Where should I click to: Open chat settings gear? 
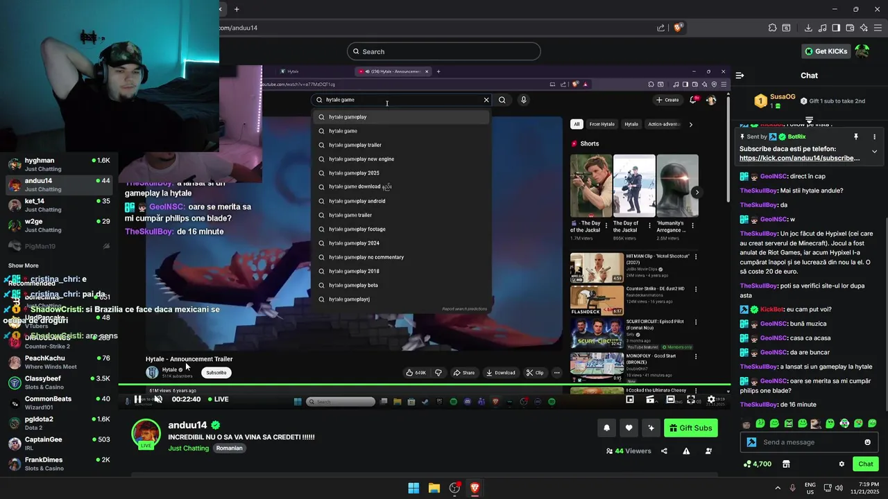pos(842,464)
